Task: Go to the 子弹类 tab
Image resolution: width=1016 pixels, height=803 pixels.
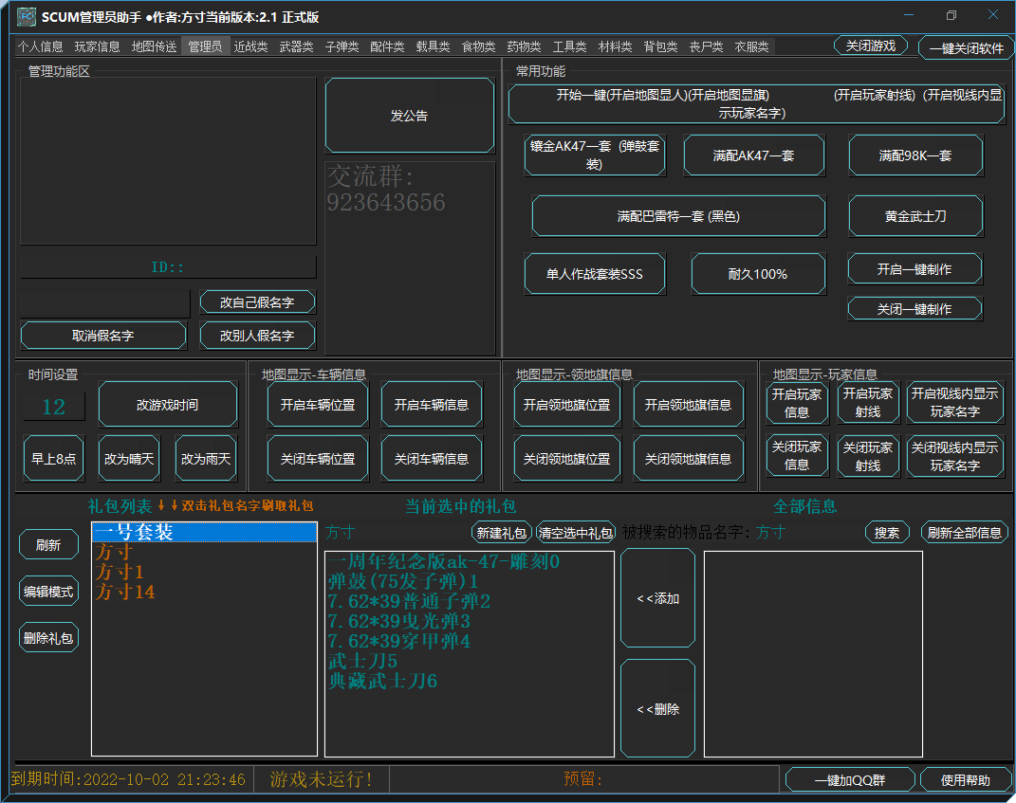Action: [x=342, y=46]
